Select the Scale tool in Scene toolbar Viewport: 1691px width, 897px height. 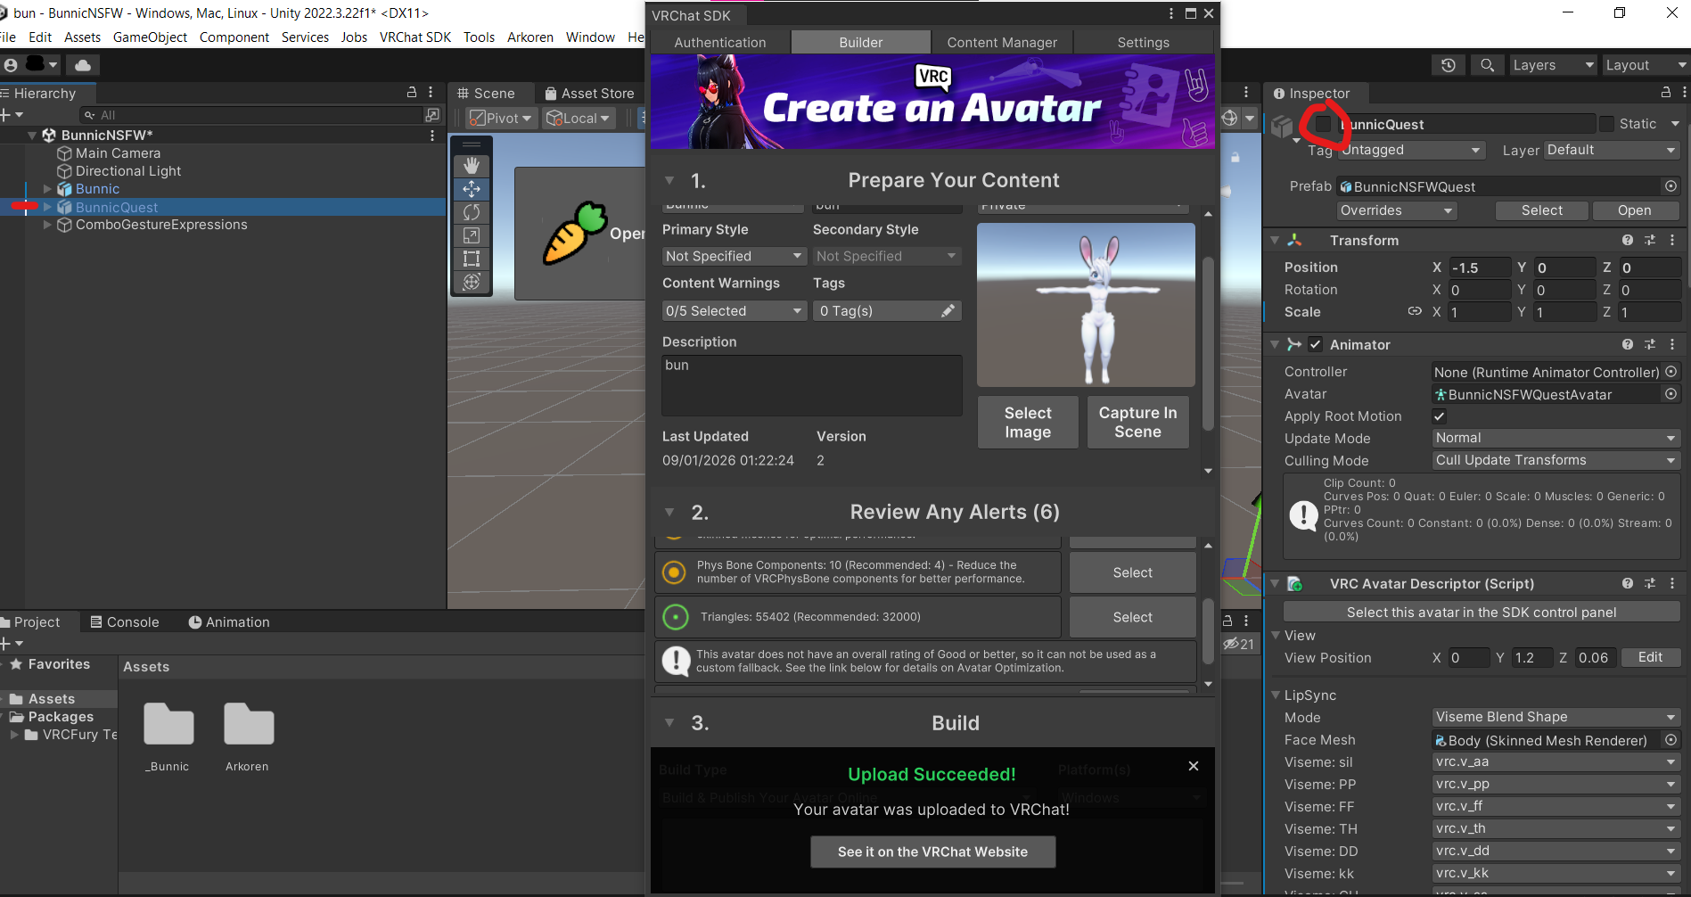coord(472,235)
